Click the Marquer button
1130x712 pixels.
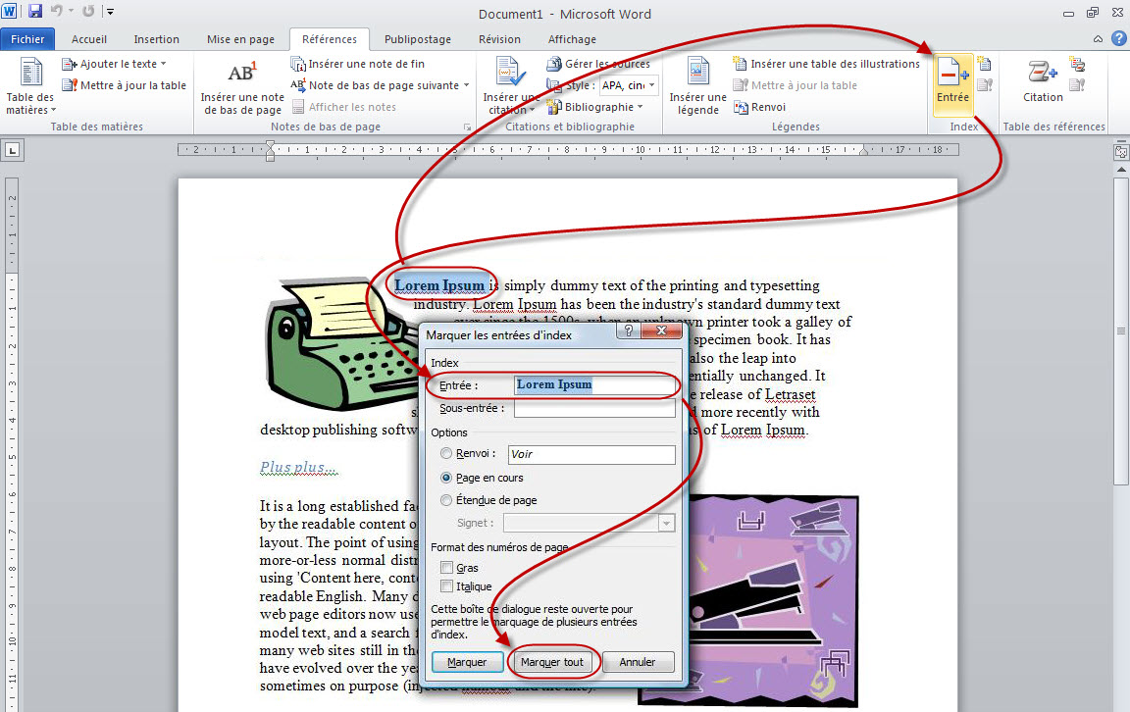click(467, 662)
